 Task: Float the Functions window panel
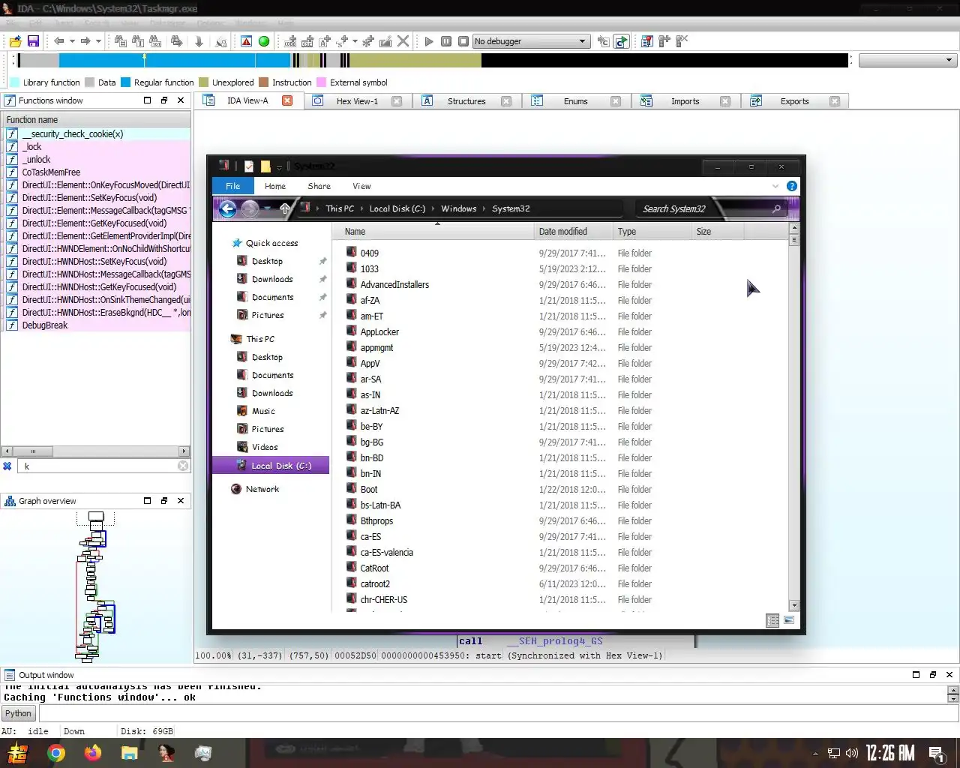coord(164,100)
